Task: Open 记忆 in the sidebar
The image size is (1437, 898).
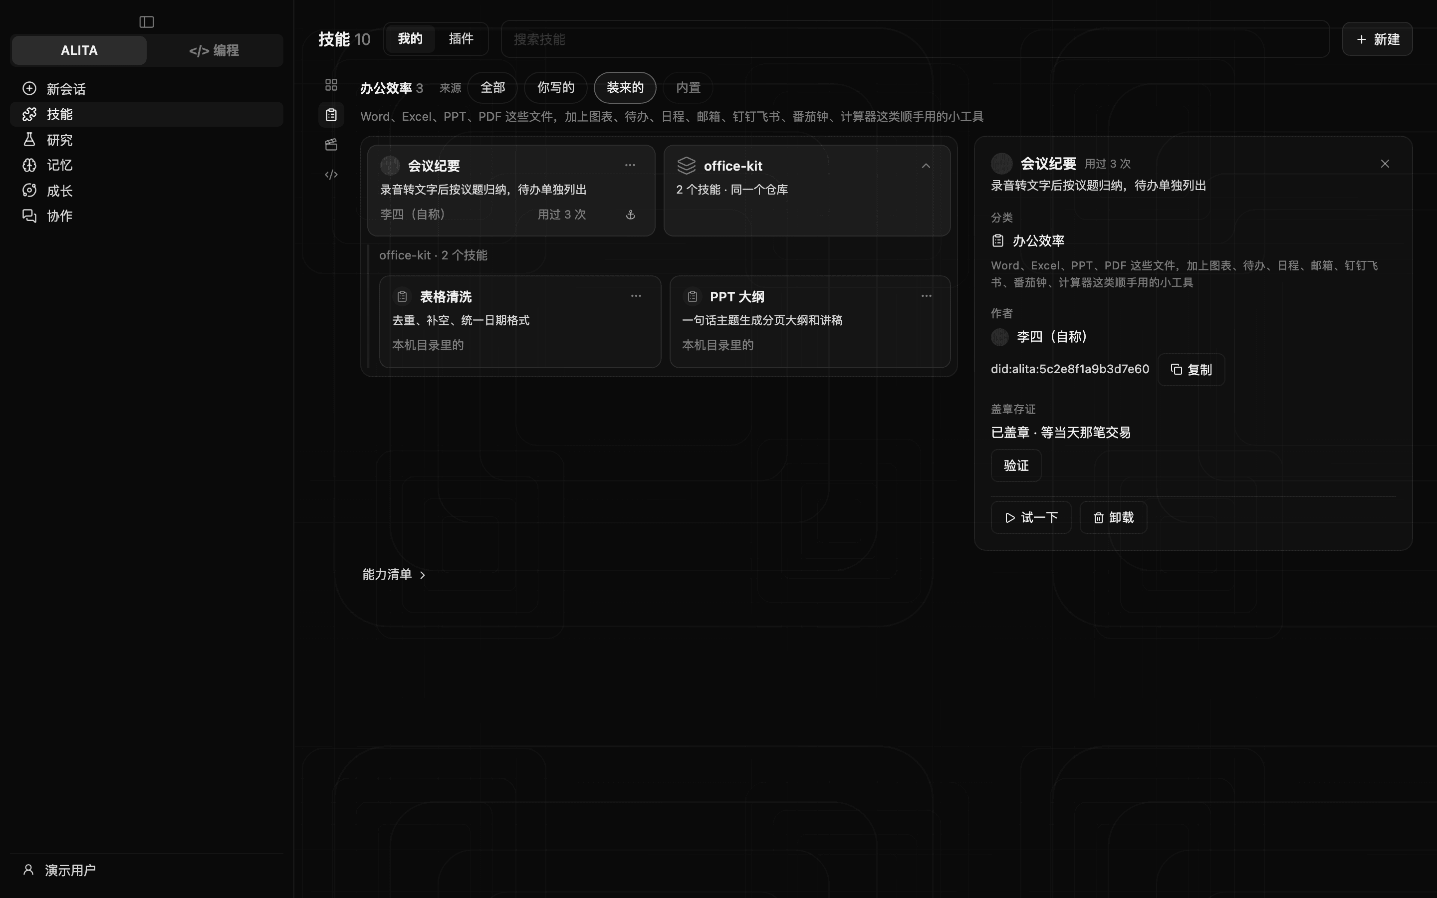Action: [147, 165]
